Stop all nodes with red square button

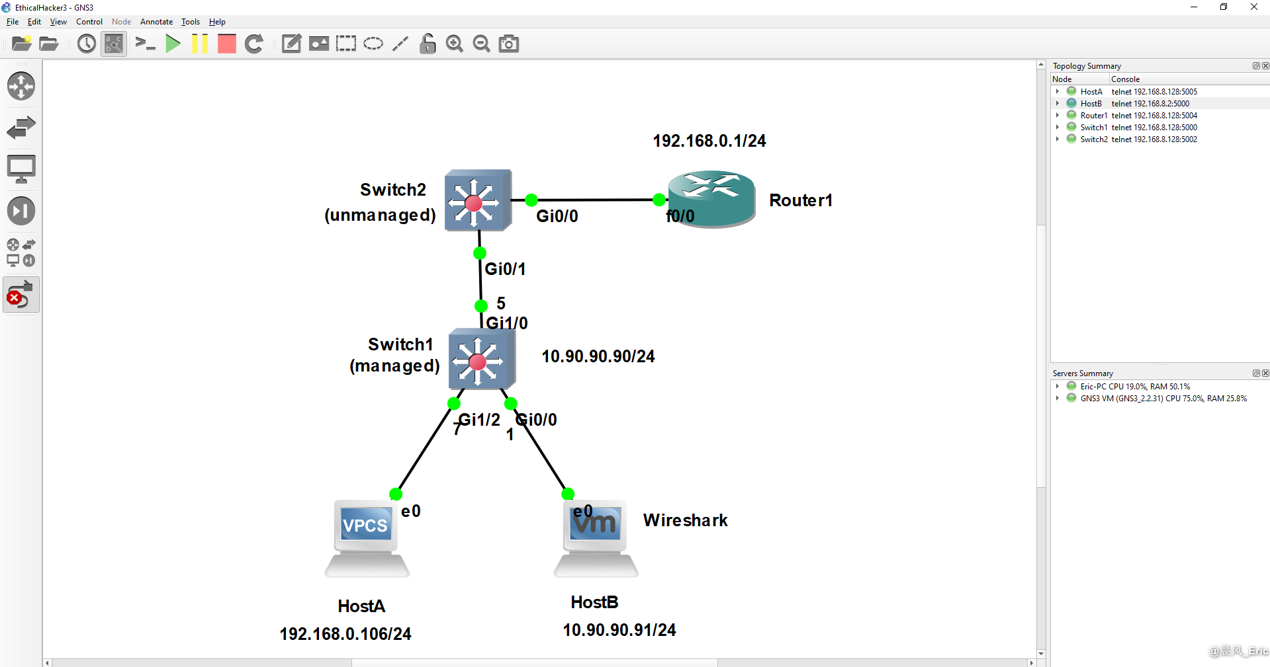coord(227,44)
